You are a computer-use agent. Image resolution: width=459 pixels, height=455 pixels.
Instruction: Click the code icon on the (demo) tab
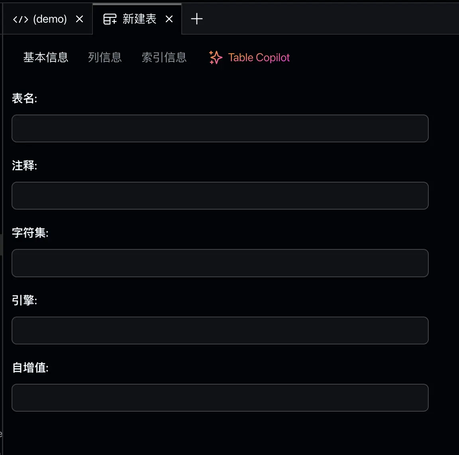[x=21, y=19]
